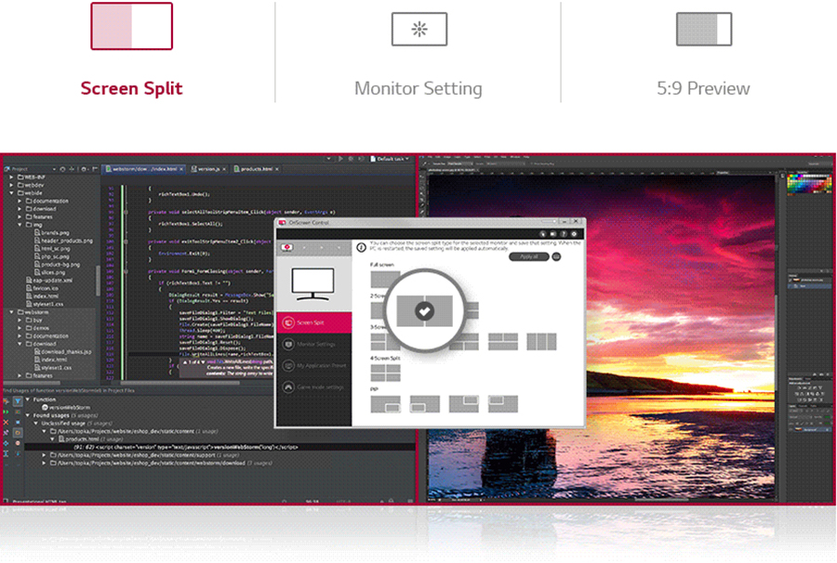
Task: Click the Apply all button
Action: (x=528, y=257)
